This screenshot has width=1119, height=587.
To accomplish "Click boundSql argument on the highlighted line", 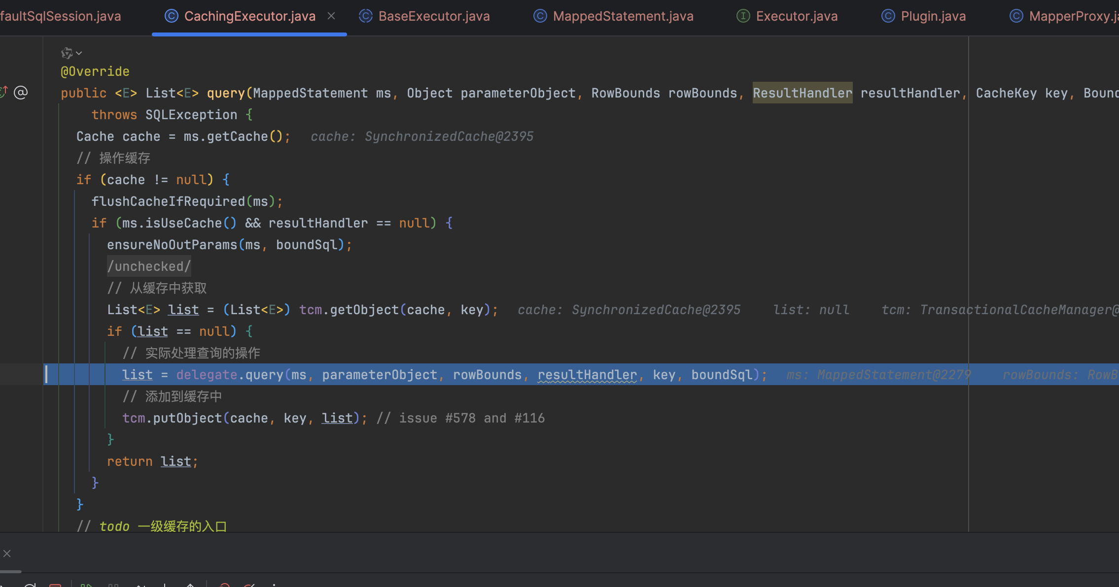I will (x=722, y=375).
